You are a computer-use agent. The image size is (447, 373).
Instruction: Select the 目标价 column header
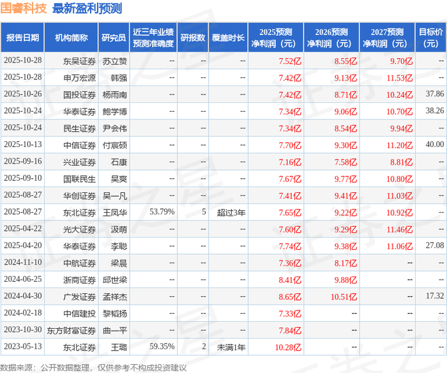(x=431, y=38)
